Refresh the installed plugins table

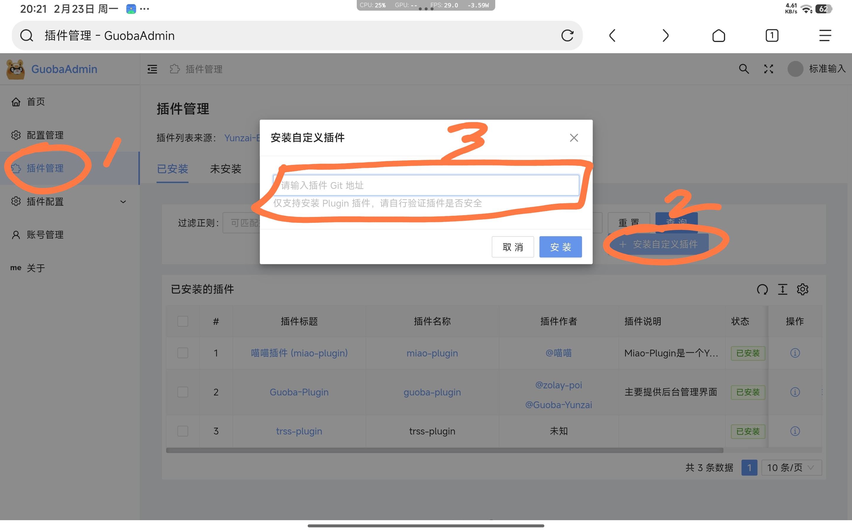click(x=762, y=289)
